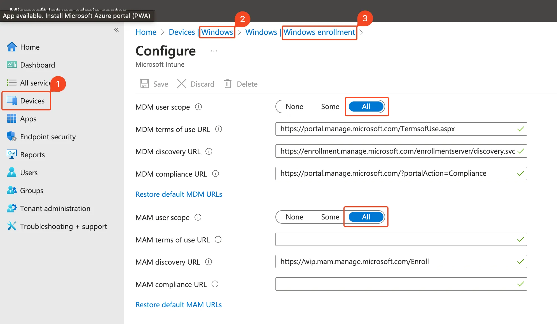557x324 pixels.
Task: Click info icon next to MAM discovery URL
Action: pyautogui.click(x=209, y=262)
